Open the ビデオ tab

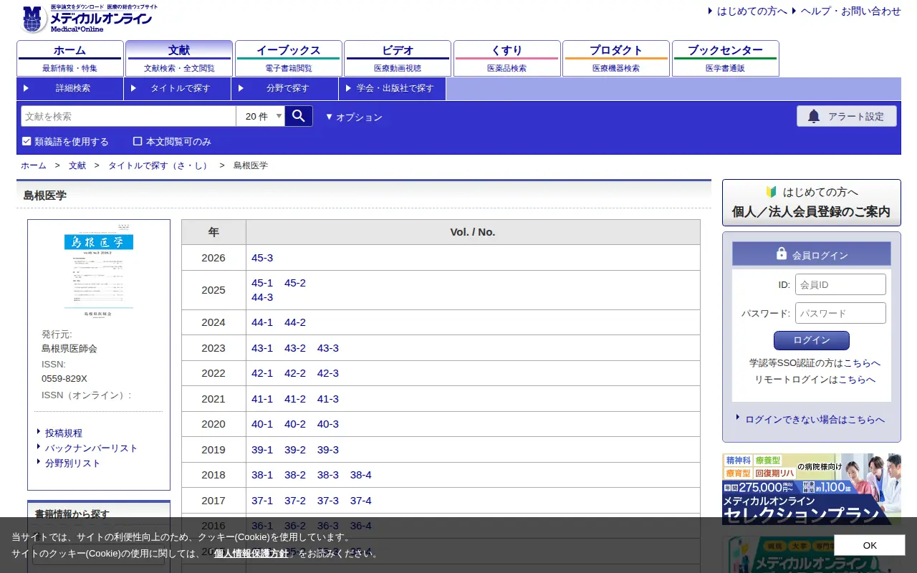pyautogui.click(x=398, y=58)
